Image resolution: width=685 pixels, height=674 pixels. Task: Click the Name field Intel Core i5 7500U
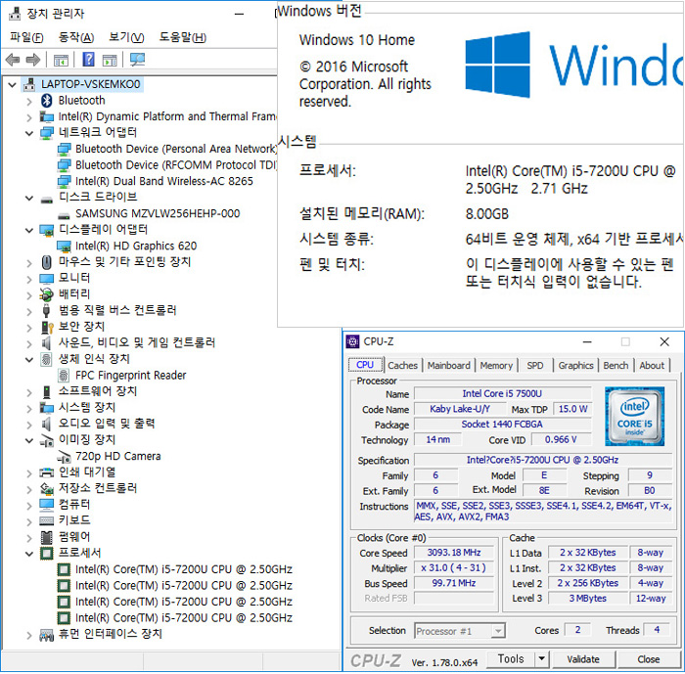click(502, 393)
